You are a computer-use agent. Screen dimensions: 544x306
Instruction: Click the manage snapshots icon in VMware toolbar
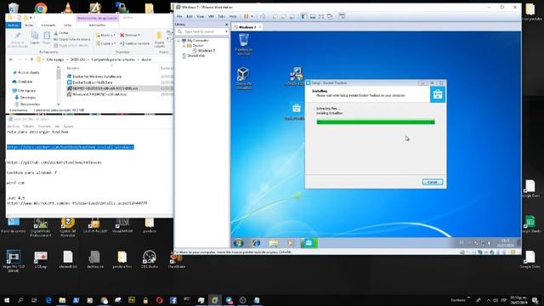pos(292,16)
